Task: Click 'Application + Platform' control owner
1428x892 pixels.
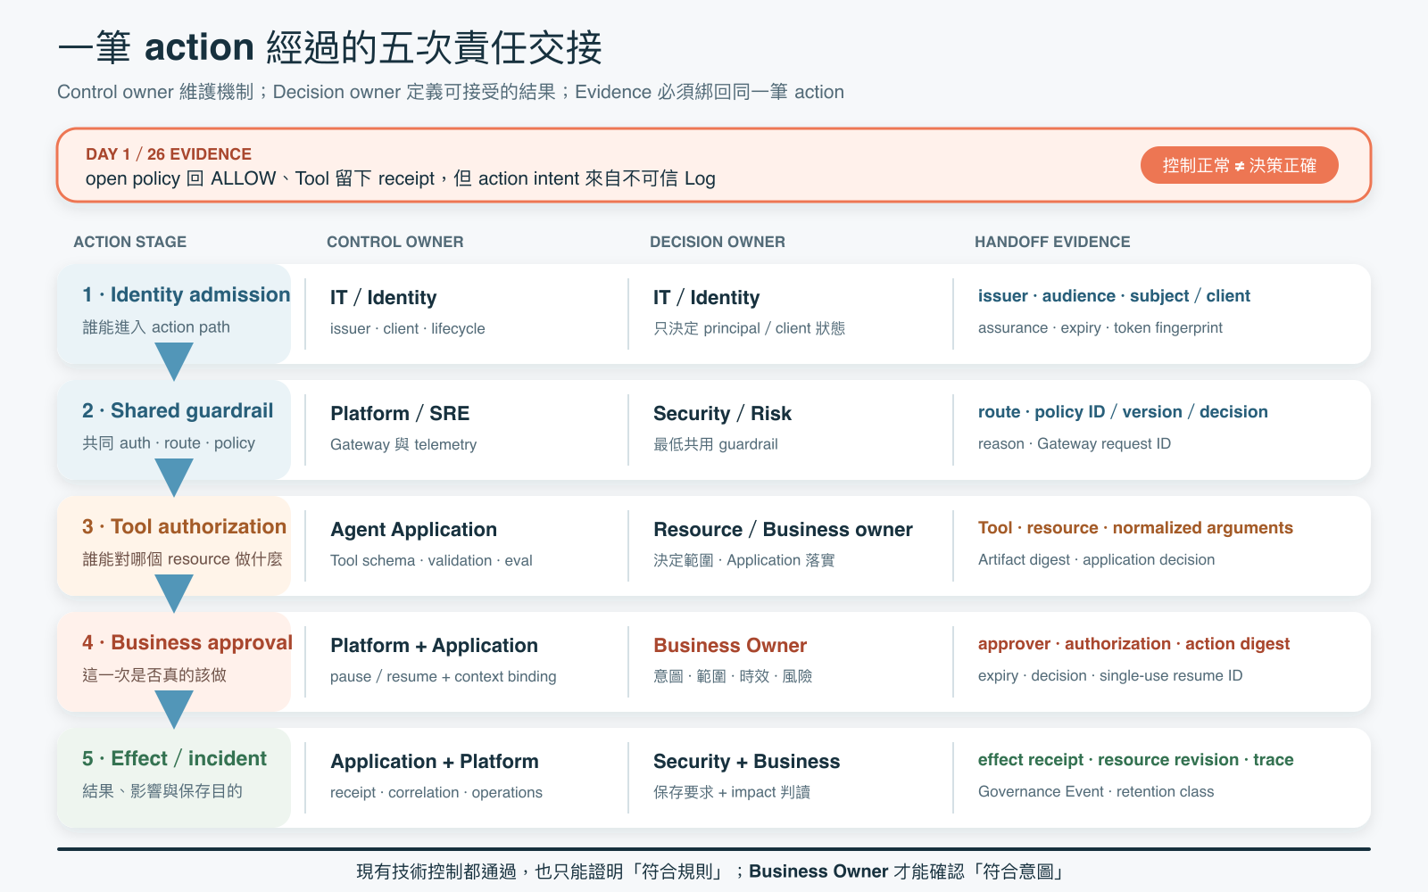Action: pyautogui.click(x=435, y=762)
